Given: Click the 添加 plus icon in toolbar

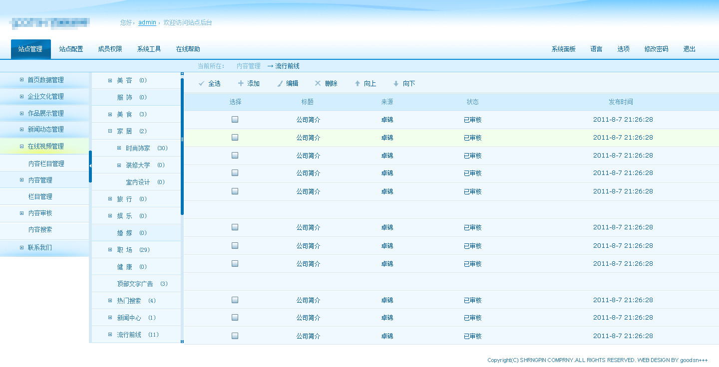Looking at the screenshot, I should pyautogui.click(x=241, y=83).
